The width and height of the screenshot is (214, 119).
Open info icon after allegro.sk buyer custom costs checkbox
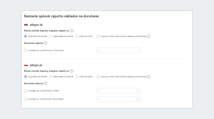click(149, 36)
